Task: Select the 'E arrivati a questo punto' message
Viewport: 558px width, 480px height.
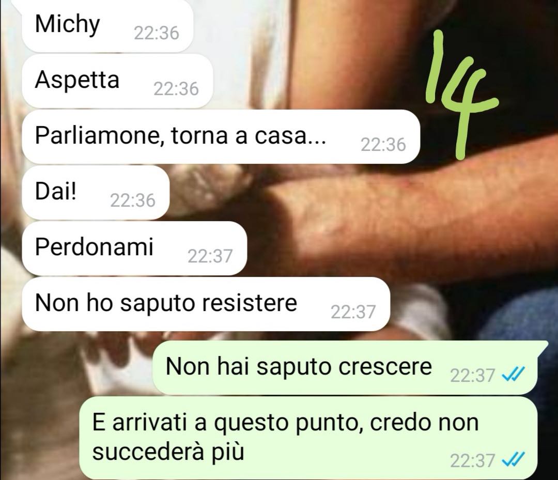Action: coord(308,438)
